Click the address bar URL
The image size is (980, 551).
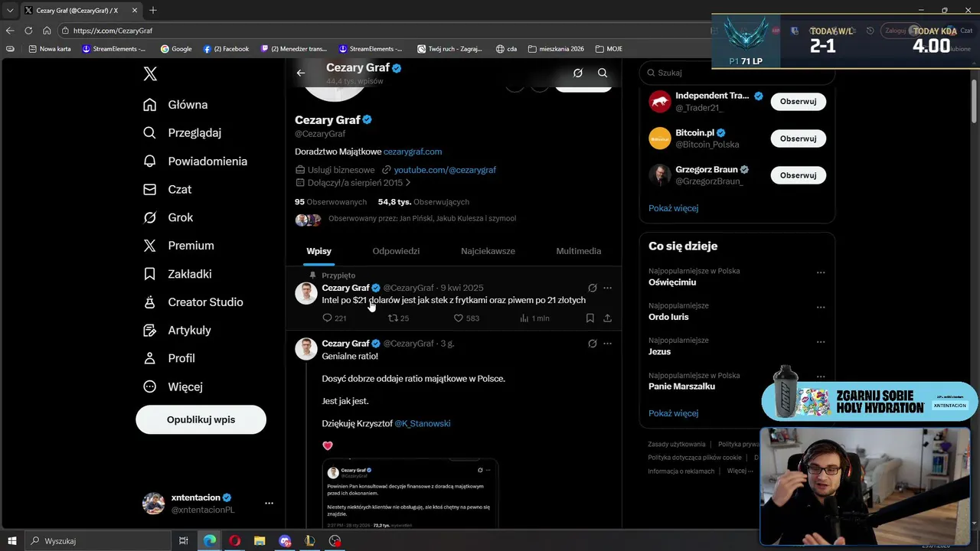113,31
